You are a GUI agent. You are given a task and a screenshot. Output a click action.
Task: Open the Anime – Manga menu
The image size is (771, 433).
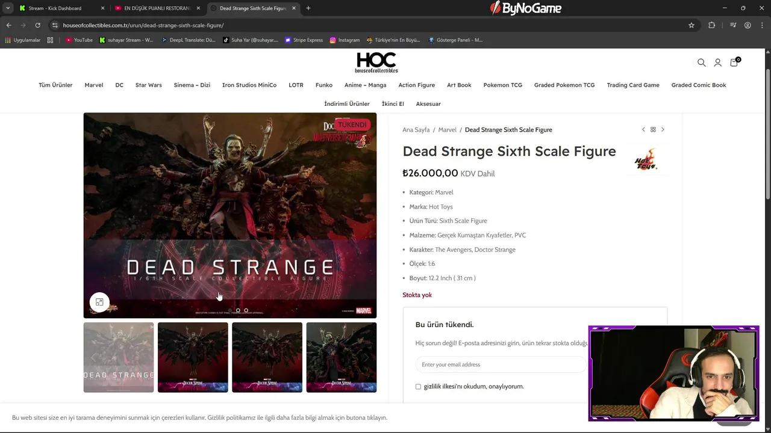coord(366,85)
